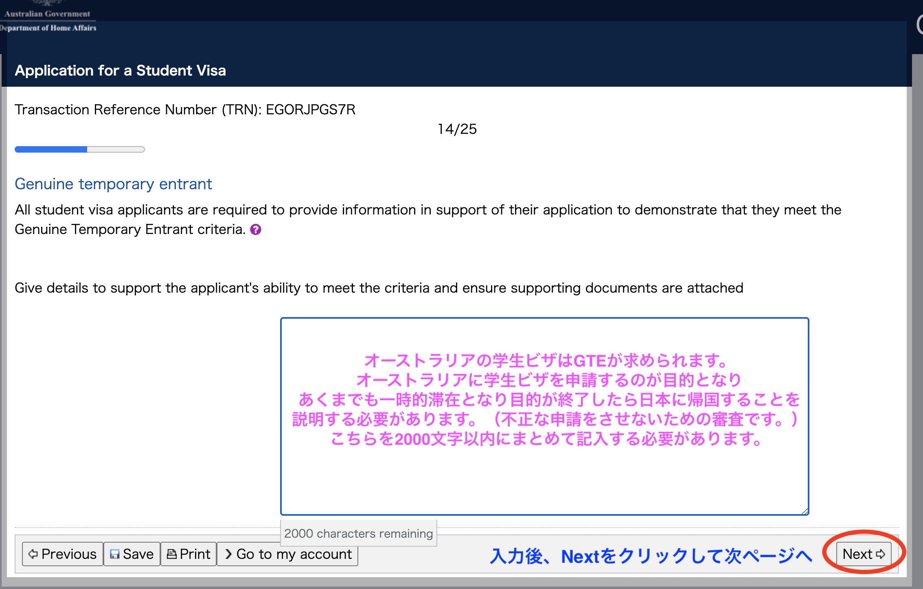The height and width of the screenshot is (589, 923).
Task: Click the Australian Government Home Affairs logo
Action: [x=48, y=17]
